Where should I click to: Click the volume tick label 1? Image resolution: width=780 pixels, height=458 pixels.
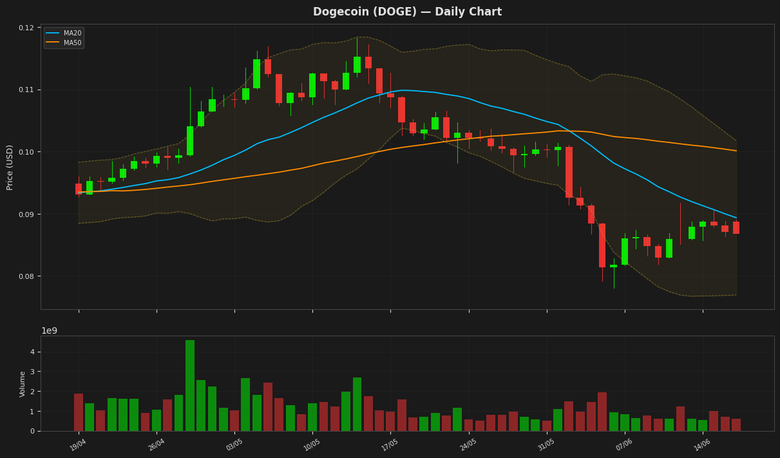pyautogui.click(x=32, y=412)
